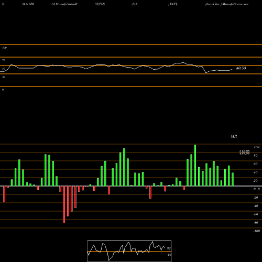Click the "(Intuit Inc.) MunafaSutra.com" header text
This screenshot has width=262, height=262.
tap(227, 4)
